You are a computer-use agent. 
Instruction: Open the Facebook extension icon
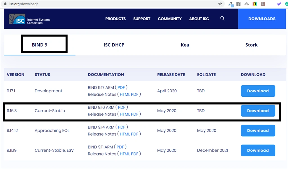pyautogui.click(x=238, y=4)
